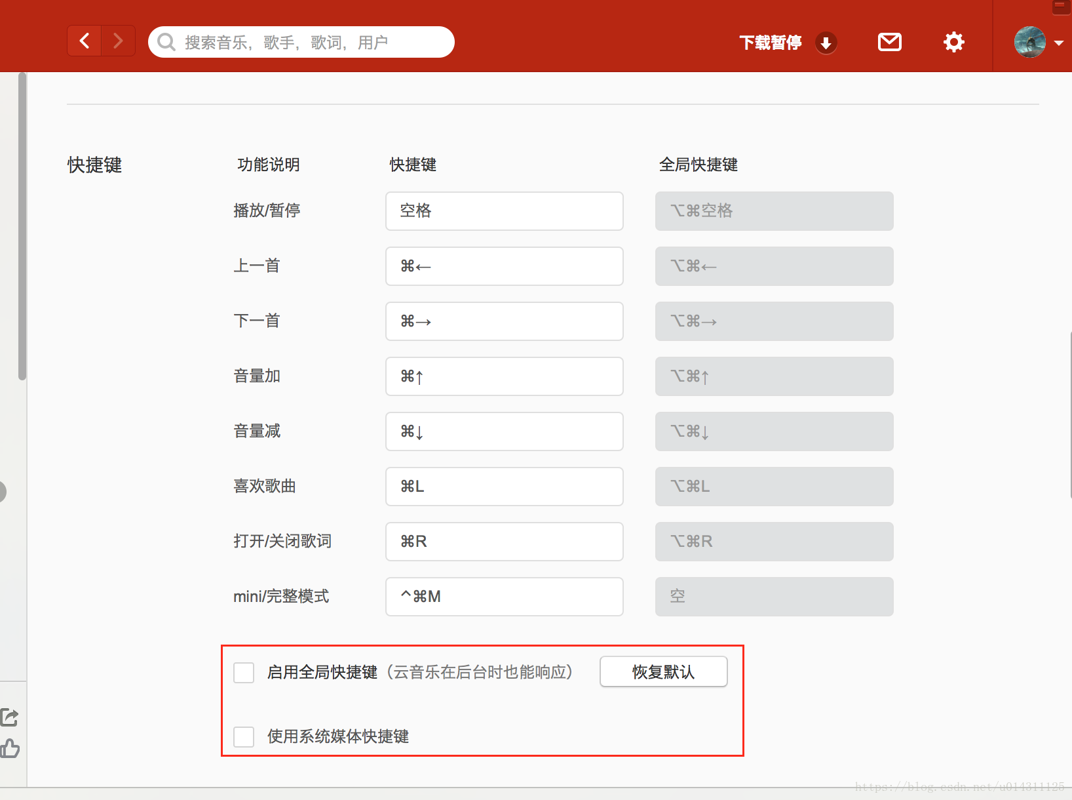Expand the account dropdown arrow
This screenshot has height=800, width=1072.
click(x=1059, y=43)
